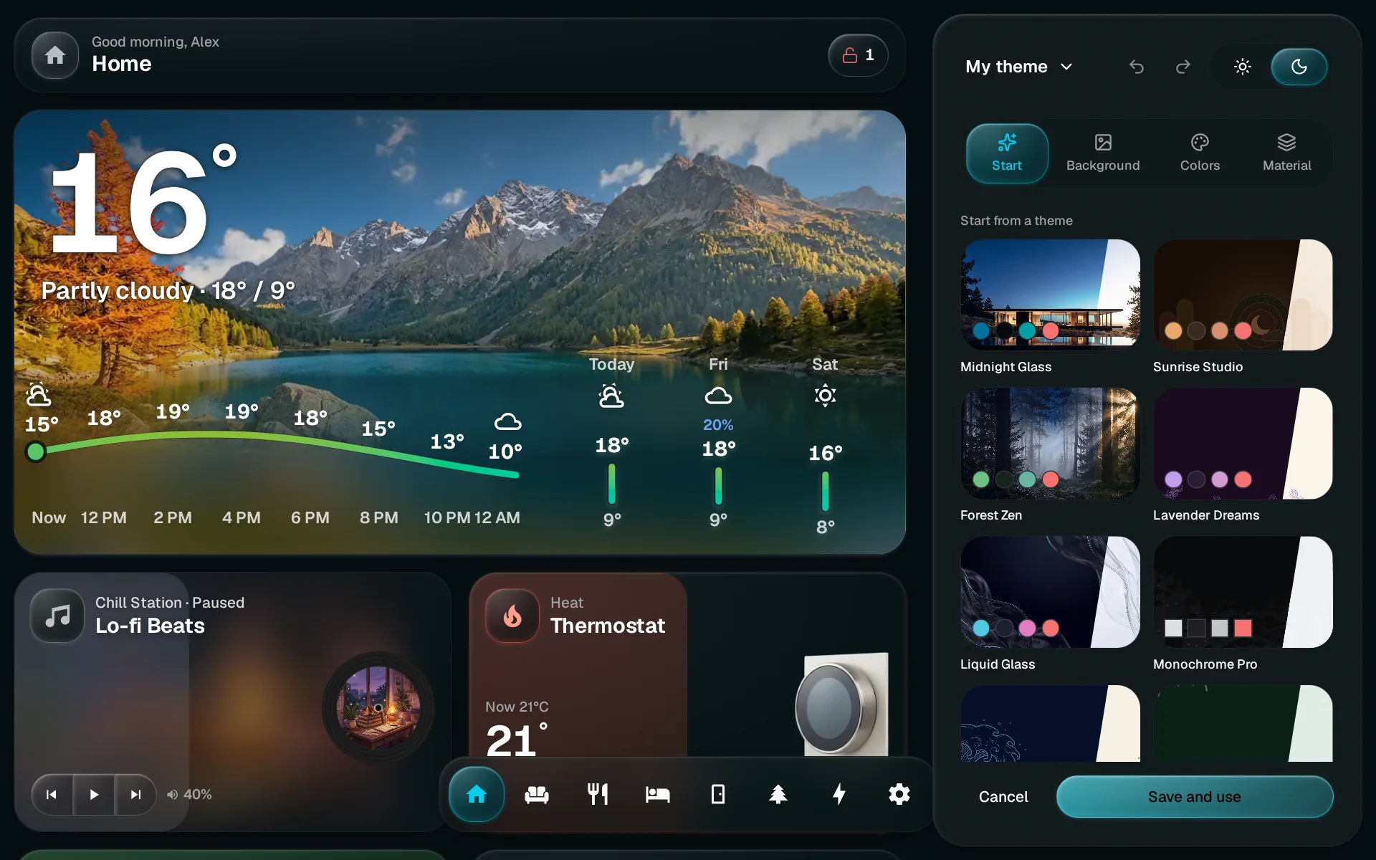Viewport: 1376px width, 860px height.
Task: Go to Home in the bottom dock
Action: pyautogui.click(x=477, y=794)
